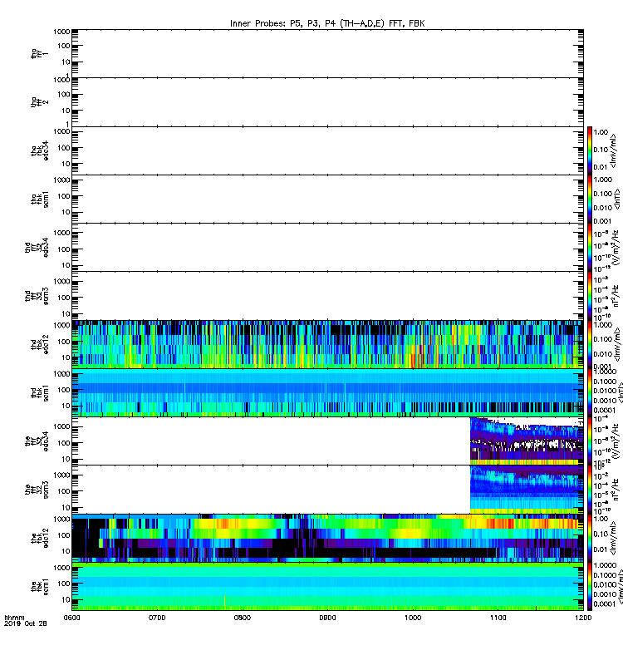Click the color bar beside tha fbk scm1

[590, 199]
